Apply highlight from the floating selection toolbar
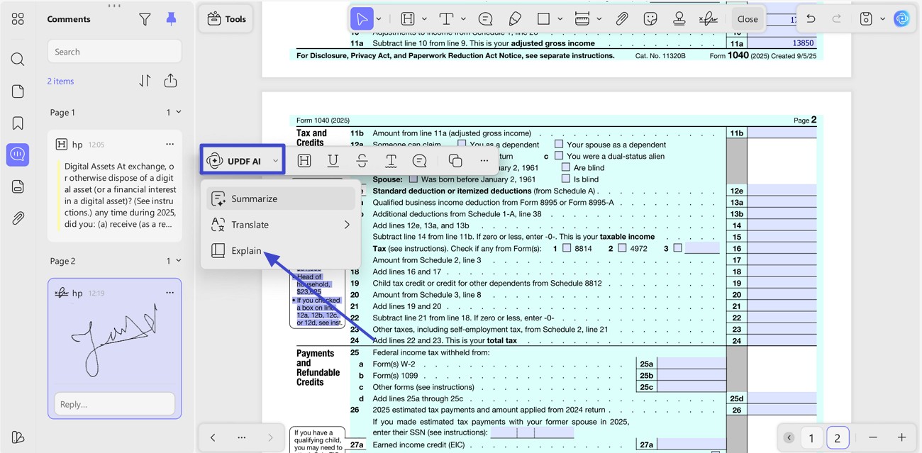922x453 pixels. click(304, 161)
